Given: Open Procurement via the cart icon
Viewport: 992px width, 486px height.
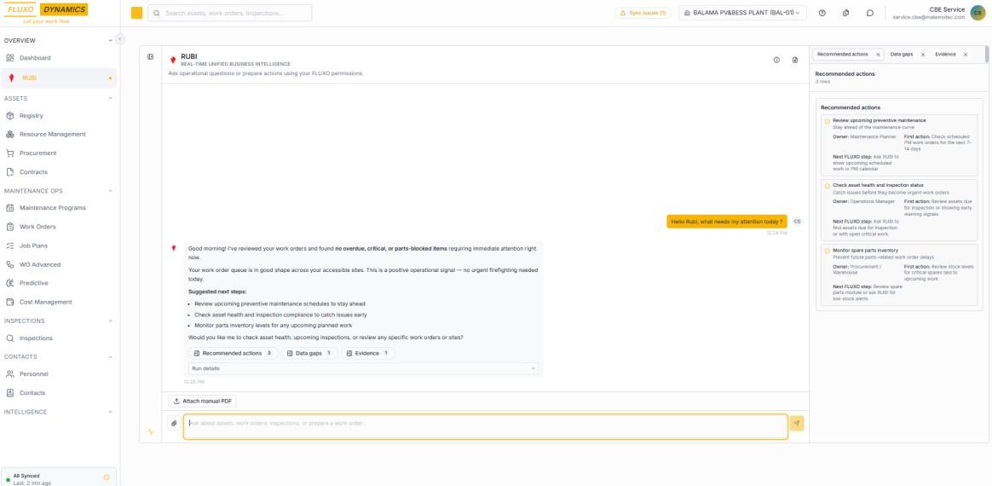Looking at the screenshot, I should tap(10, 153).
